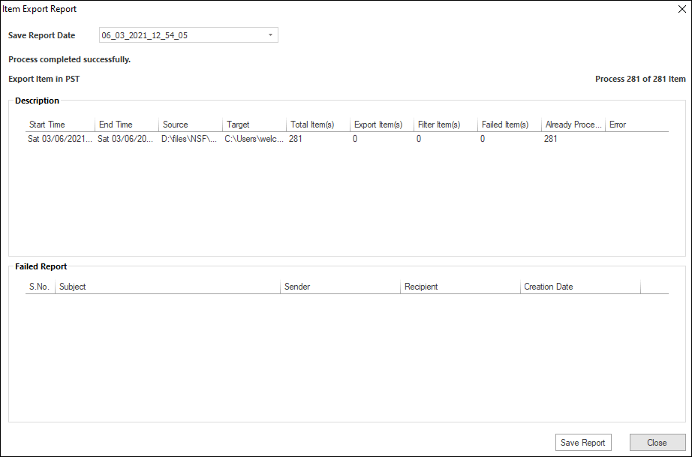692x457 pixels.
Task: Select the 0 Failed Item(s) cell
Action: click(483, 139)
